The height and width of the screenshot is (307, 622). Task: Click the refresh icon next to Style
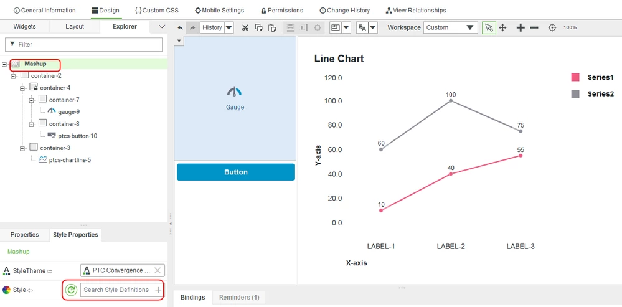pos(71,290)
